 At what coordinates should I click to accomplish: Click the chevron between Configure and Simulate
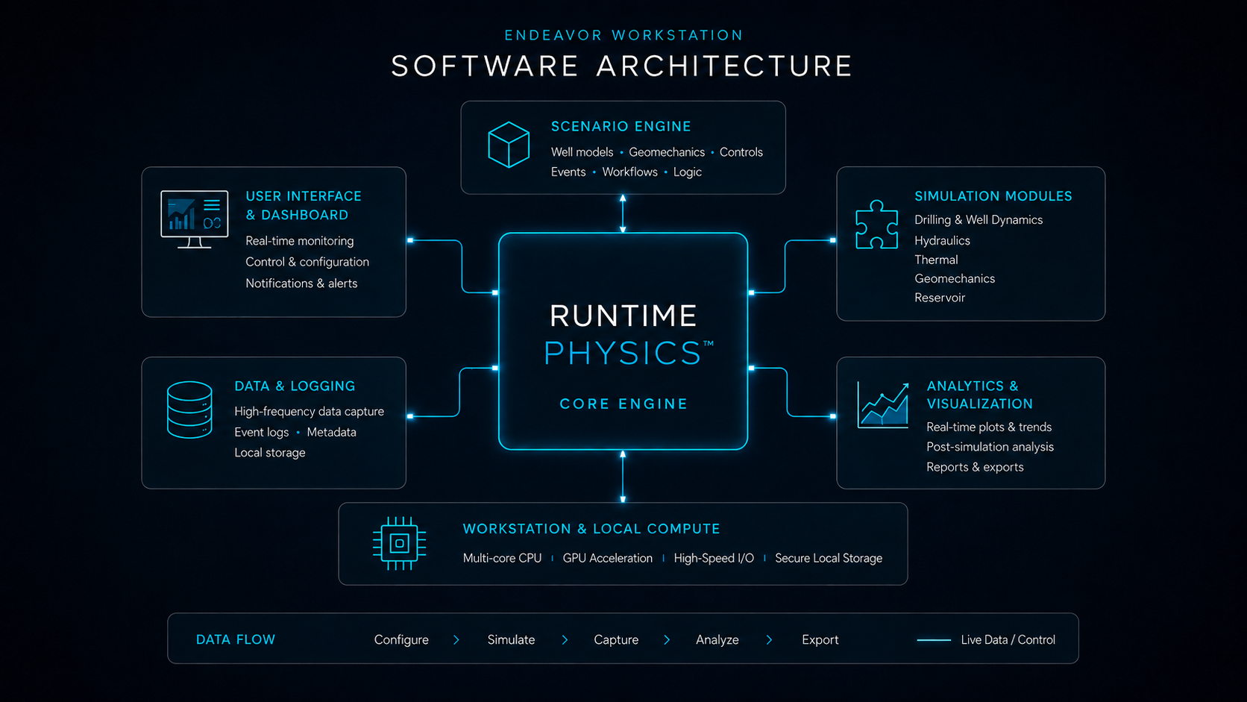(456, 640)
